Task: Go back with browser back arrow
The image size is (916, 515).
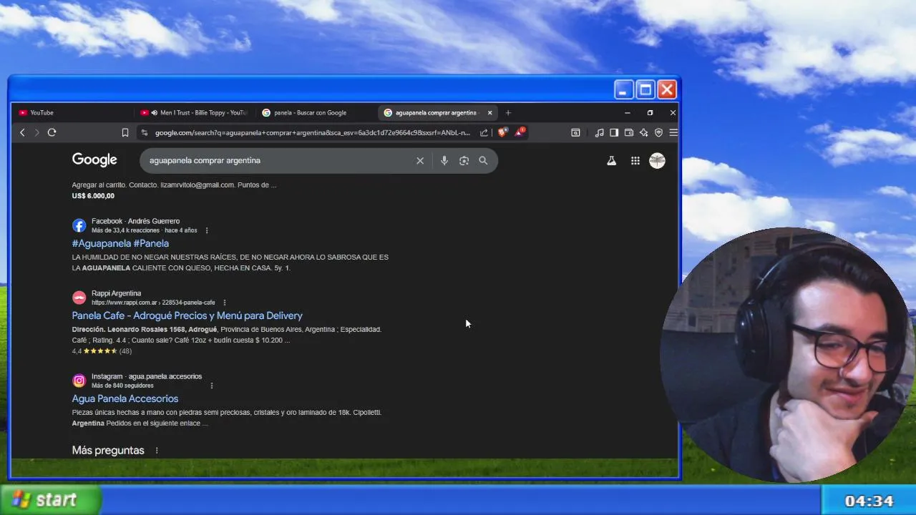Action: point(22,132)
